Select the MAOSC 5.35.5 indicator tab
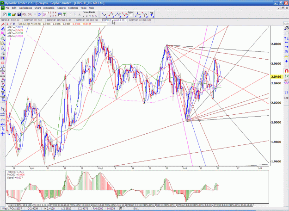Viewport: 289px width, 211px height. pos(40,205)
